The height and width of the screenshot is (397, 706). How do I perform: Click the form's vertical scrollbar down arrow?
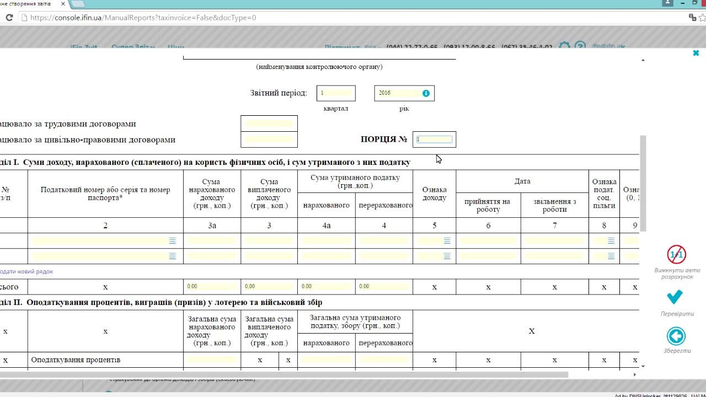643,366
